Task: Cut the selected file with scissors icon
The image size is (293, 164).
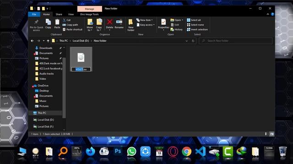Action: [x=67, y=20]
